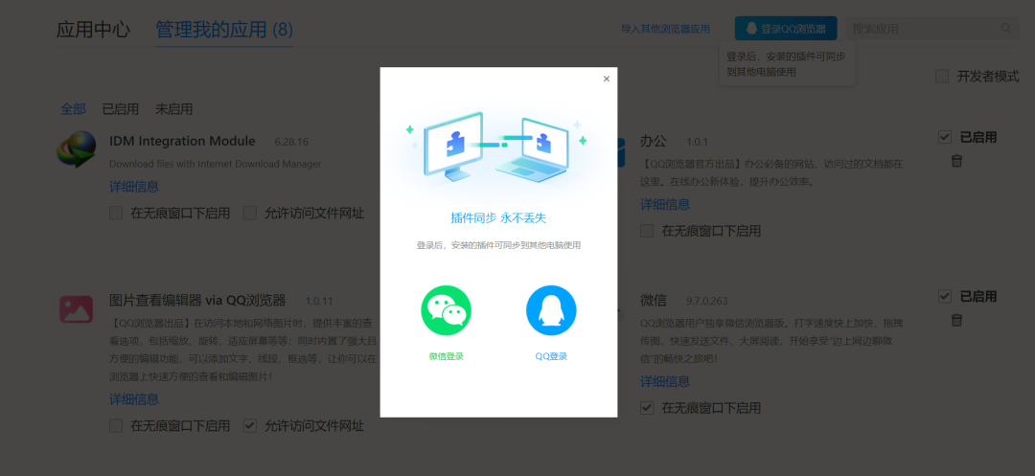Click 导入其他浏览器应用 link
The height and width of the screenshot is (476, 1035).
point(665,29)
